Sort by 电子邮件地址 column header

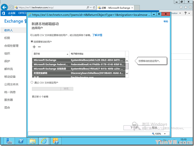click(97, 54)
